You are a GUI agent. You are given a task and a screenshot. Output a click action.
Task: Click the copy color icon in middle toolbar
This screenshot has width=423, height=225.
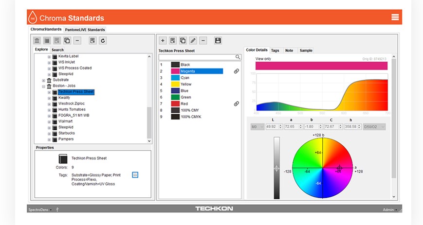pos(183,41)
